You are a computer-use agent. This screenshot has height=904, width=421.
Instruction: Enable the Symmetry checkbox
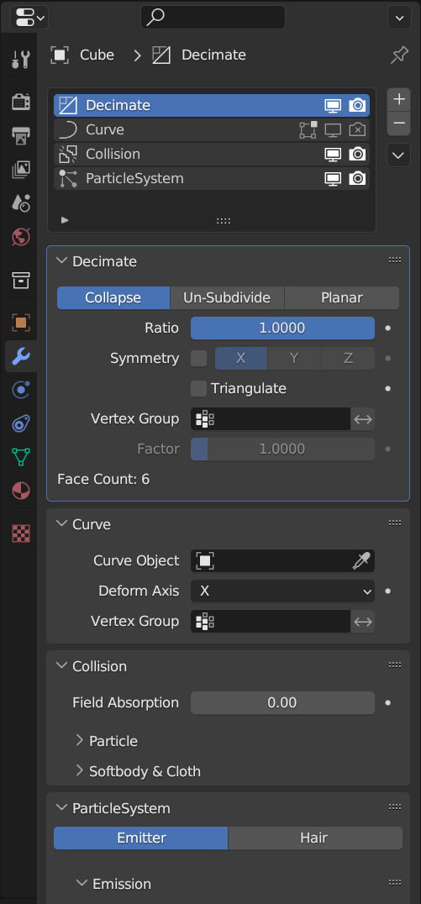click(x=199, y=359)
